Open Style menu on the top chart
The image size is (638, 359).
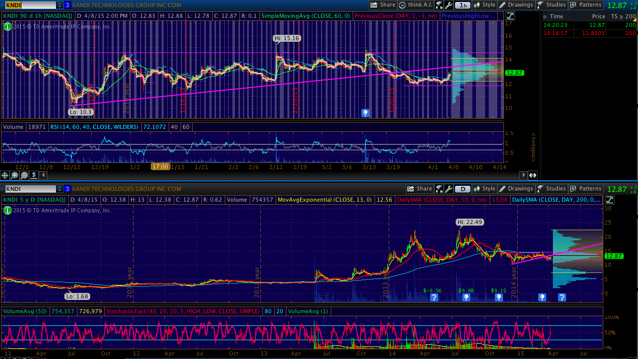484,5
